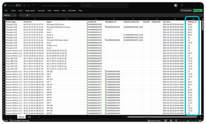Open the Data tab
This screenshot has height=124, width=206.
point(49,11)
